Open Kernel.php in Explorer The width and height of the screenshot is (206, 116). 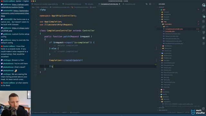(168, 51)
